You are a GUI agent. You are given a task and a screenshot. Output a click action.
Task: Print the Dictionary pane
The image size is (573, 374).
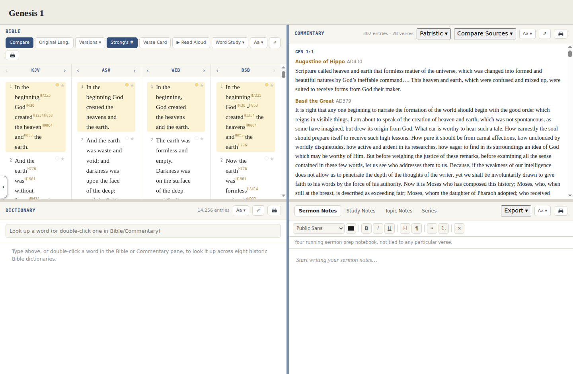[x=274, y=210]
